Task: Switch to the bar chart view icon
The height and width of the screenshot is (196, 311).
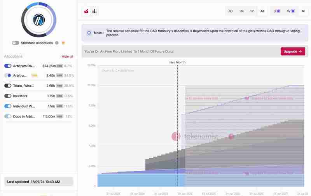Action: point(94,11)
